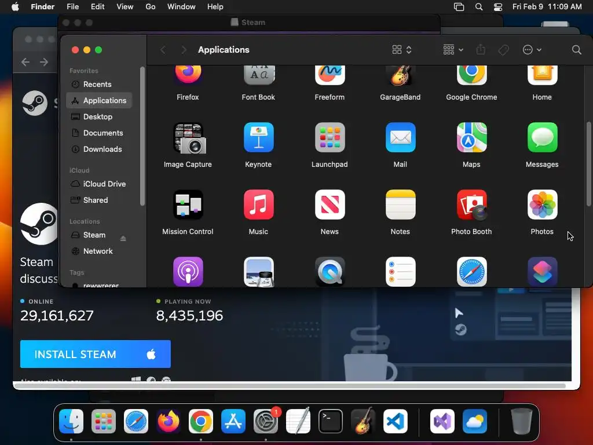The width and height of the screenshot is (593, 445).
Task: Open Google Chrome in Applications window
Action: [471, 75]
